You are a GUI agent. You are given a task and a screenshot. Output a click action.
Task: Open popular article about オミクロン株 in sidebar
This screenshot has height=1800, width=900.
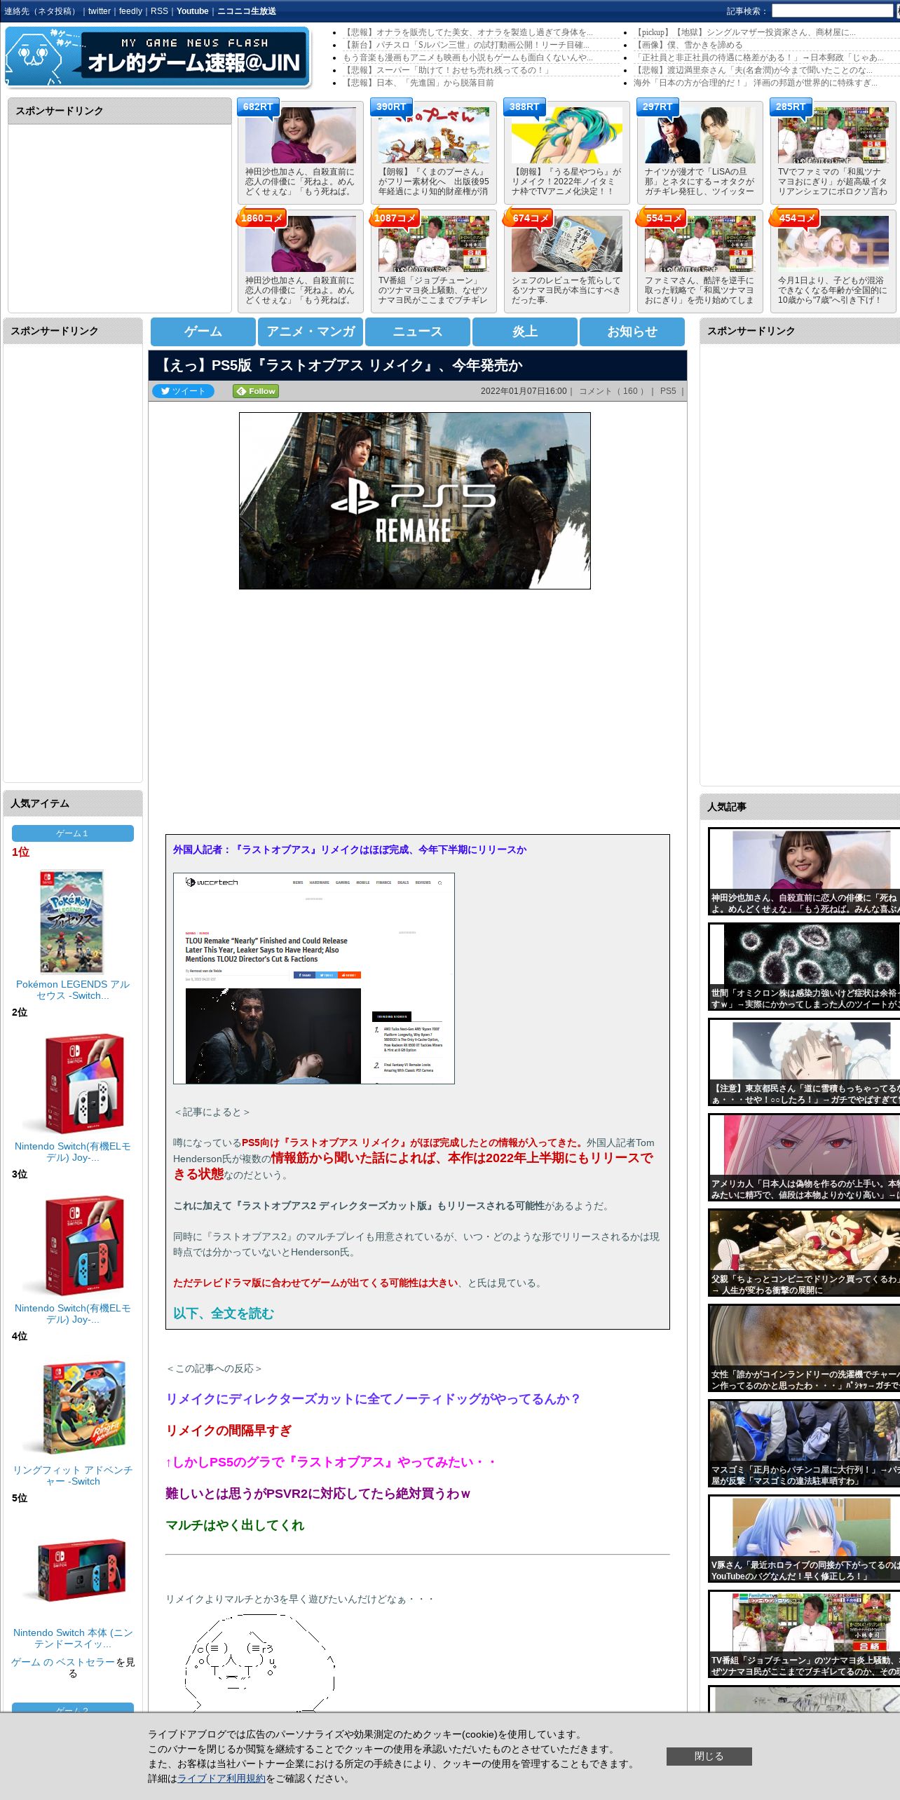point(804,967)
